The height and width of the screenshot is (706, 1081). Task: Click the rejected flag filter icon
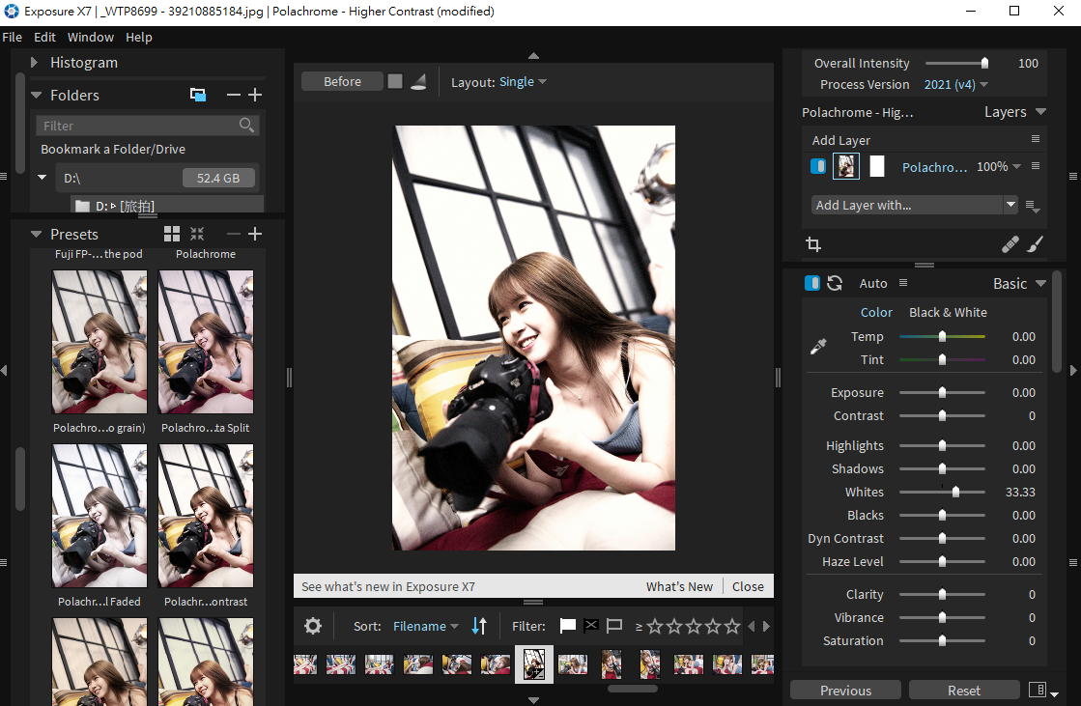tap(591, 625)
